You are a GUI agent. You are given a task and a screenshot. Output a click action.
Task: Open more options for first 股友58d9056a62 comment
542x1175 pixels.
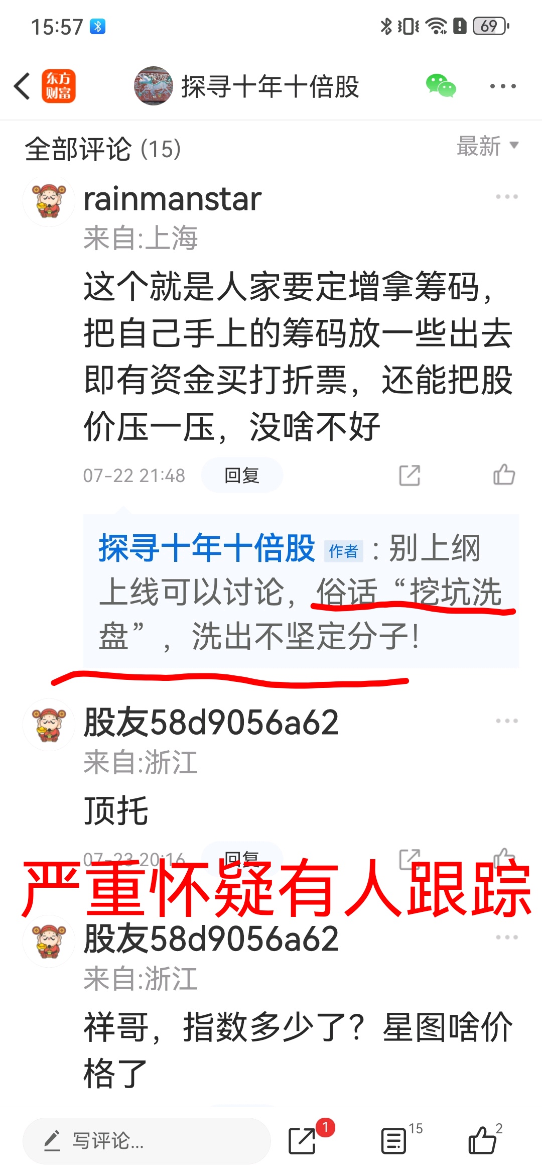click(506, 721)
